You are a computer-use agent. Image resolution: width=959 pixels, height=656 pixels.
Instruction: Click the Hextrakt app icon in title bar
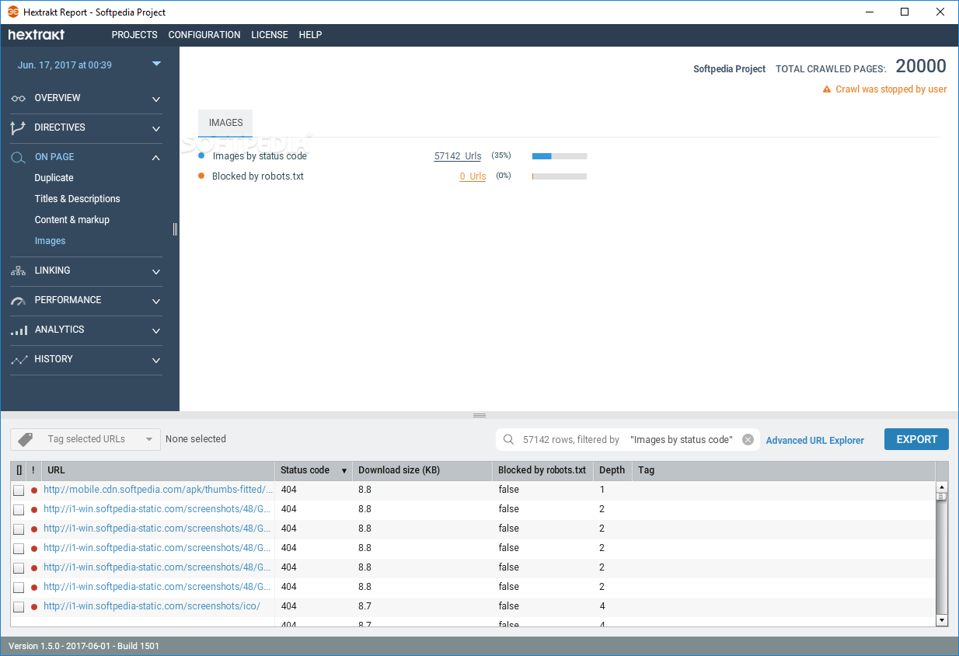[13, 12]
